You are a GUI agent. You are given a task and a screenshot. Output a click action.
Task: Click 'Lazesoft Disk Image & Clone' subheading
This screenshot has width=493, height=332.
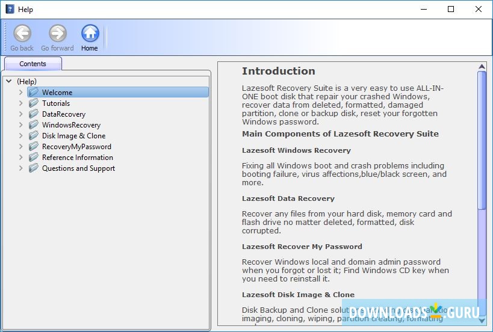298,295
